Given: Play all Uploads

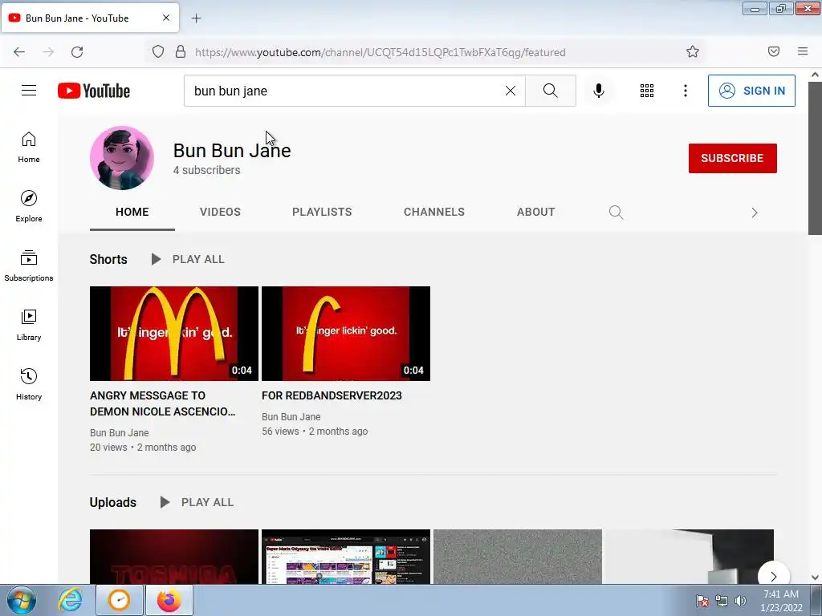Looking at the screenshot, I should point(197,502).
